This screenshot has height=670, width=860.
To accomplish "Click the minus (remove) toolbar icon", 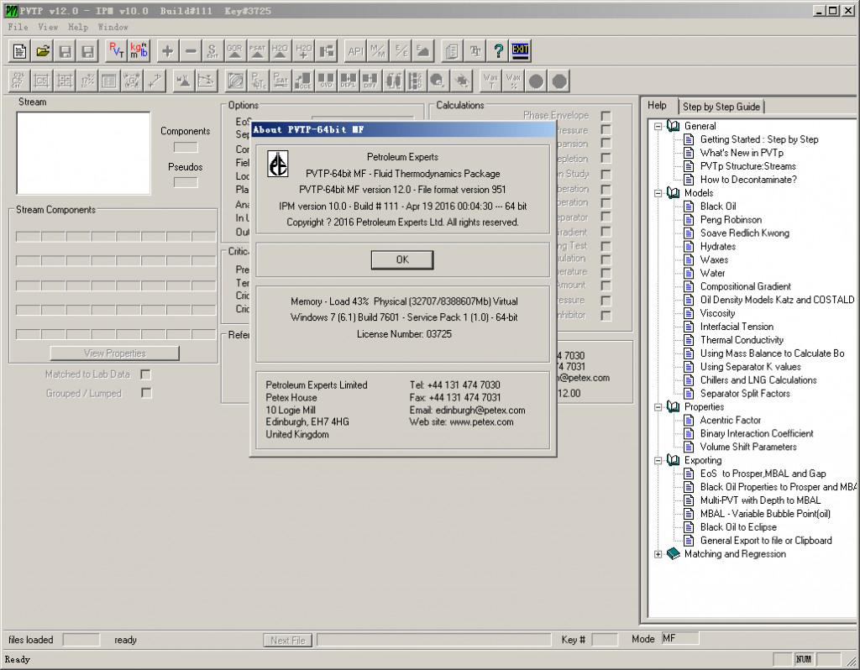I will point(191,51).
